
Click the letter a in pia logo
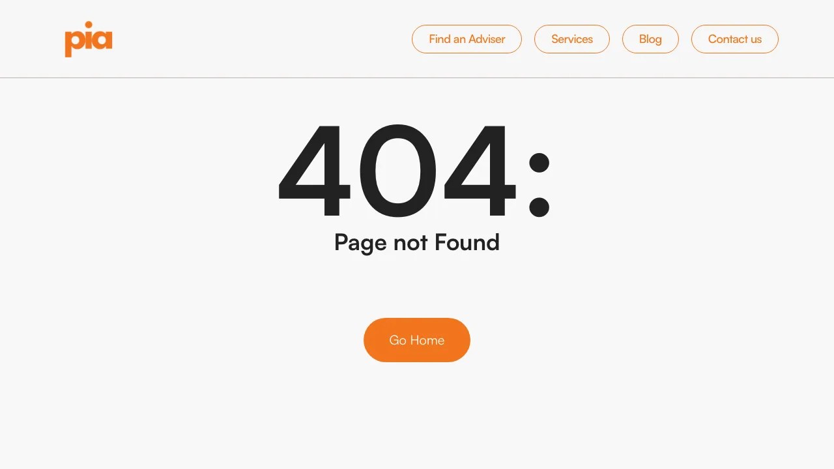coord(104,40)
